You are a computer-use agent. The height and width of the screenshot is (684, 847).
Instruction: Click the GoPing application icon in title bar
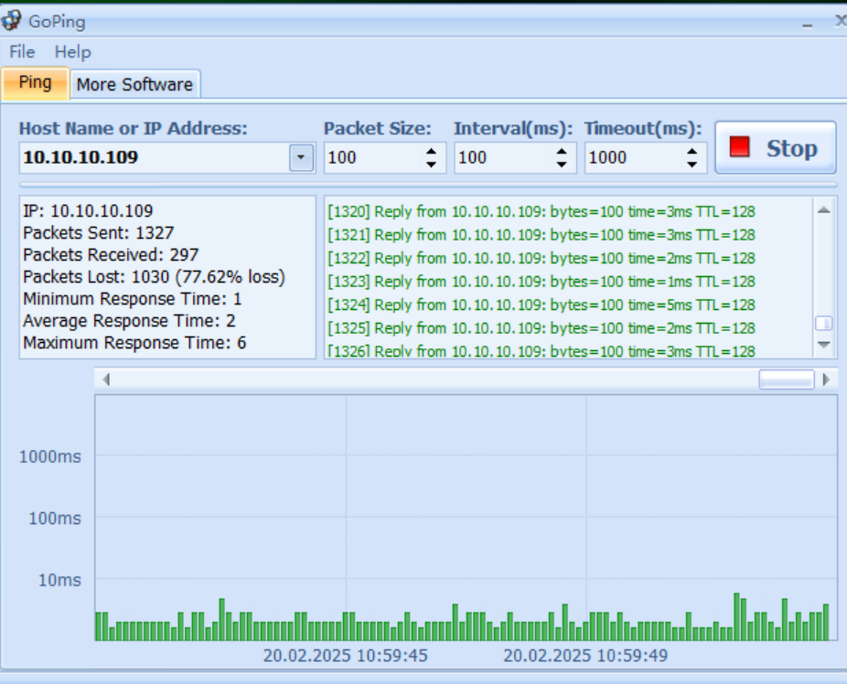[x=11, y=20]
